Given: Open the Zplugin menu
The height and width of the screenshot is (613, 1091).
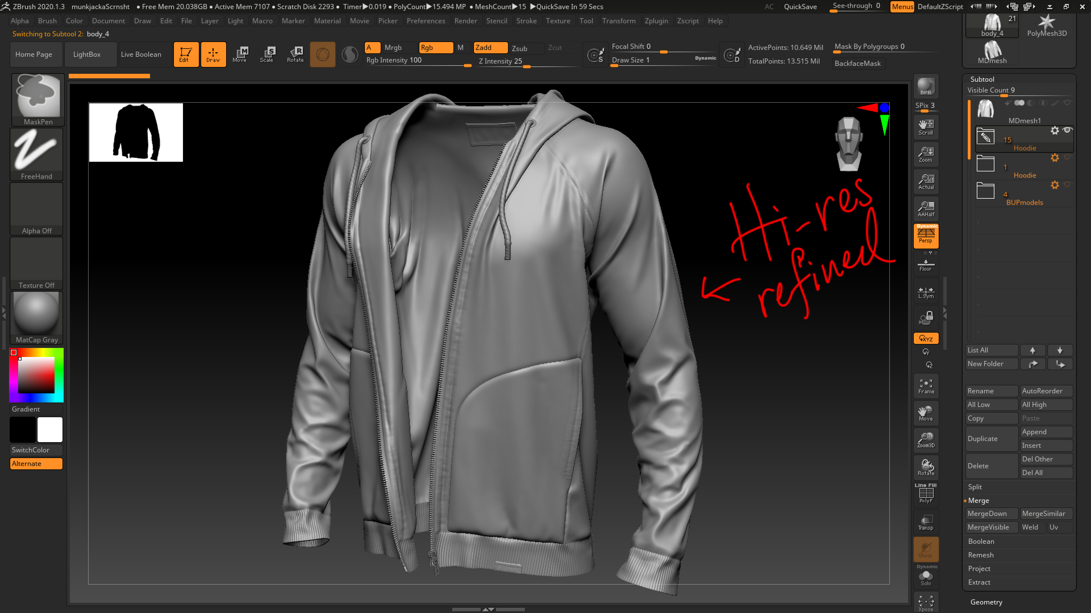Looking at the screenshot, I should [656, 21].
